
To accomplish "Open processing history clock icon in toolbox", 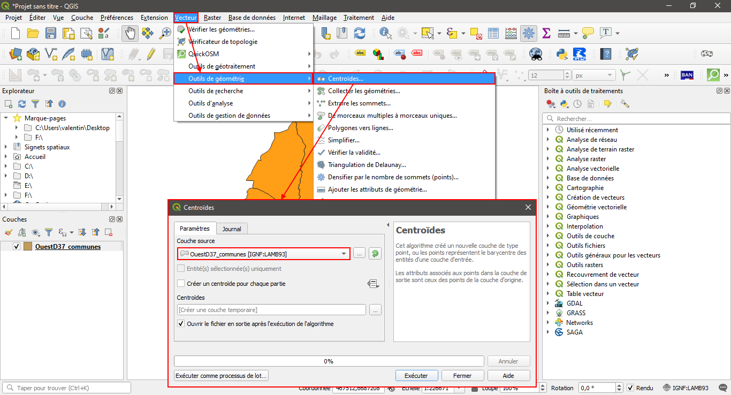I will pyautogui.click(x=578, y=104).
